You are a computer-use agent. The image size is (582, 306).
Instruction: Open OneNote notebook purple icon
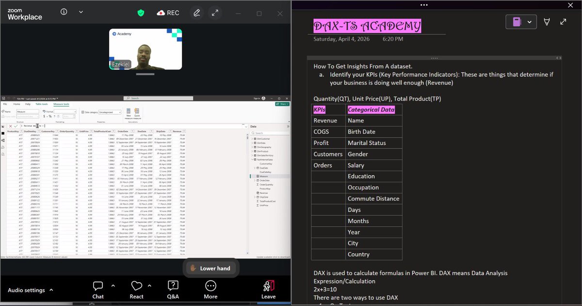tap(517, 22)
